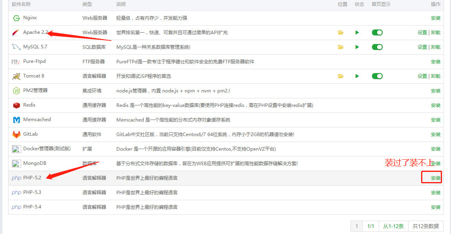Select the MySQL 5.7 software name
The image size is (451, 234).
[x=35, y=47]
